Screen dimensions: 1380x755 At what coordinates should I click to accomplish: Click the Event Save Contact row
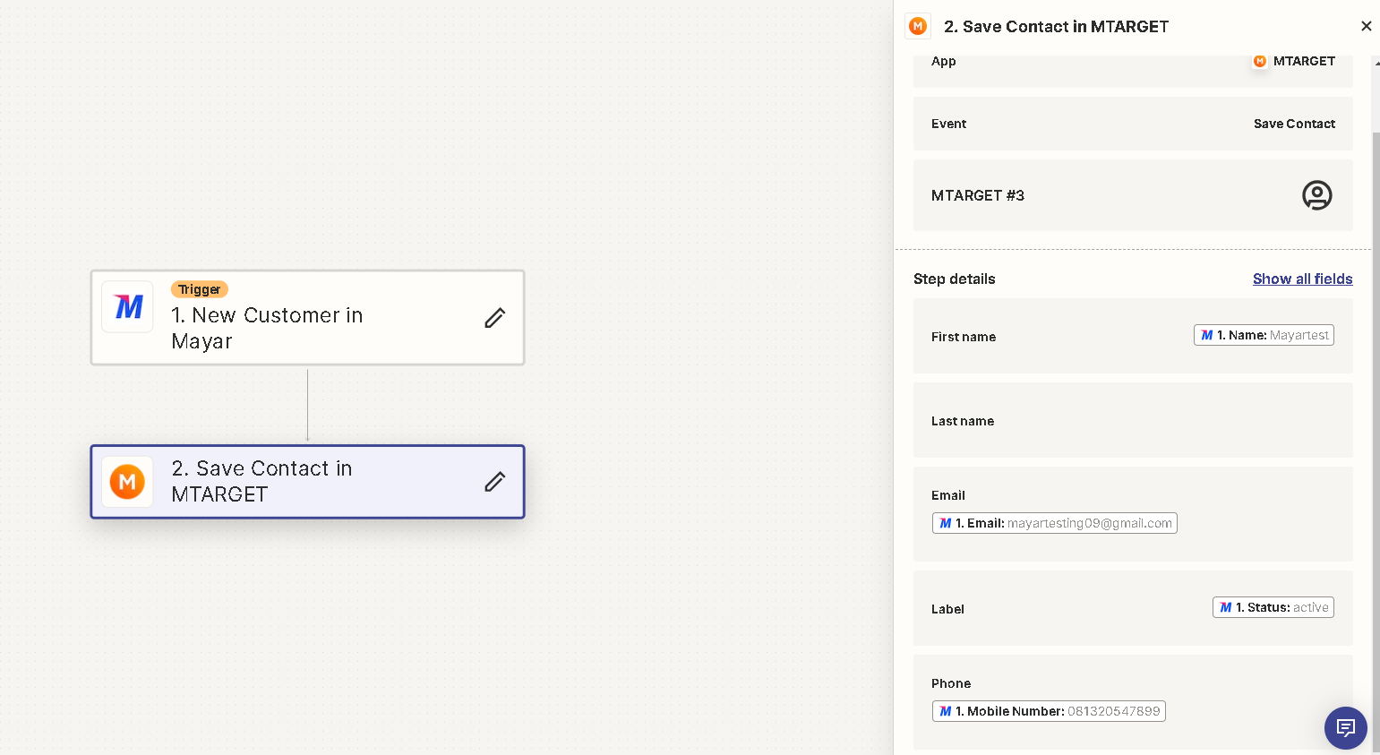pyautogui.click(x=1133, y=124)
